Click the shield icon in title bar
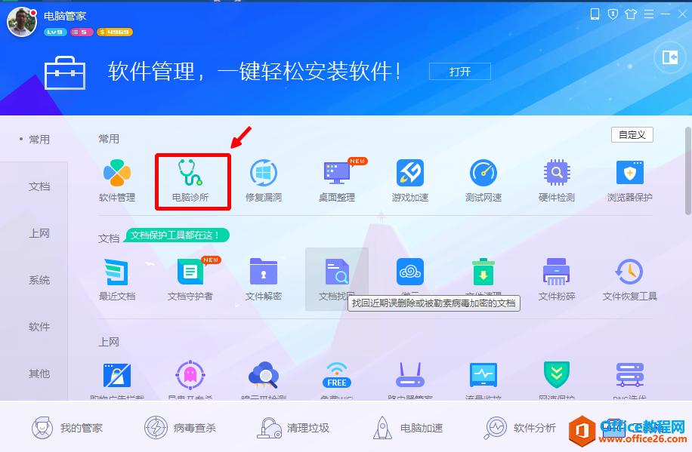Viewport: 692px width, 452px height. [x=613, y=14]
